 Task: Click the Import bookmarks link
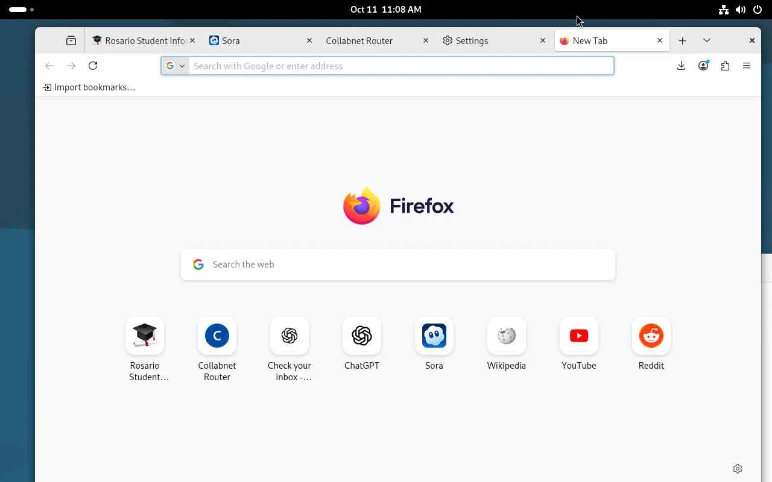[89, 87]
